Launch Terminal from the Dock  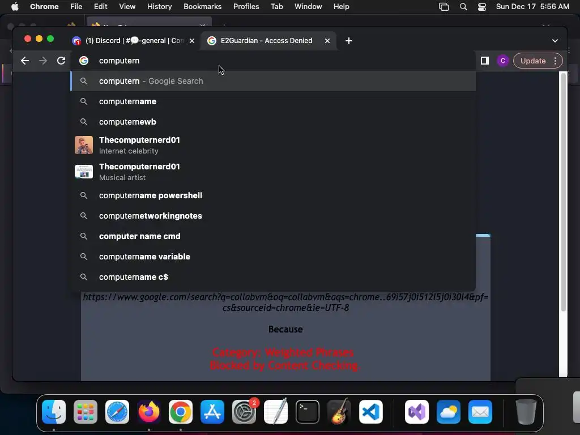(308, 412)
